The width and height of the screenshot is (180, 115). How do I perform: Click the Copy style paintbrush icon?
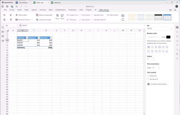coord(11,20)
